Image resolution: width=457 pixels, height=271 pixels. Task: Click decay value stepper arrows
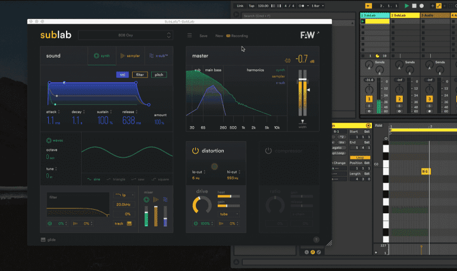tap(84, 112)
